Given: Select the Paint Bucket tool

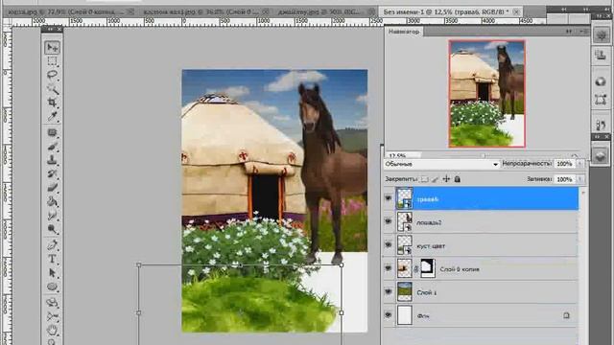Looking at the screenshot, I should point(52,201).
